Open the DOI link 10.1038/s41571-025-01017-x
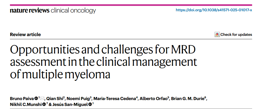This screenshot has width=262, height=109. [214, 10]
